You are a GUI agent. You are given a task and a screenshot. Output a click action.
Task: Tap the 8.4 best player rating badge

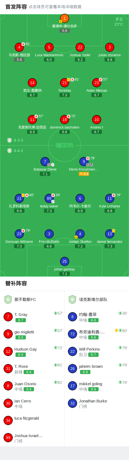click(84, 174)
